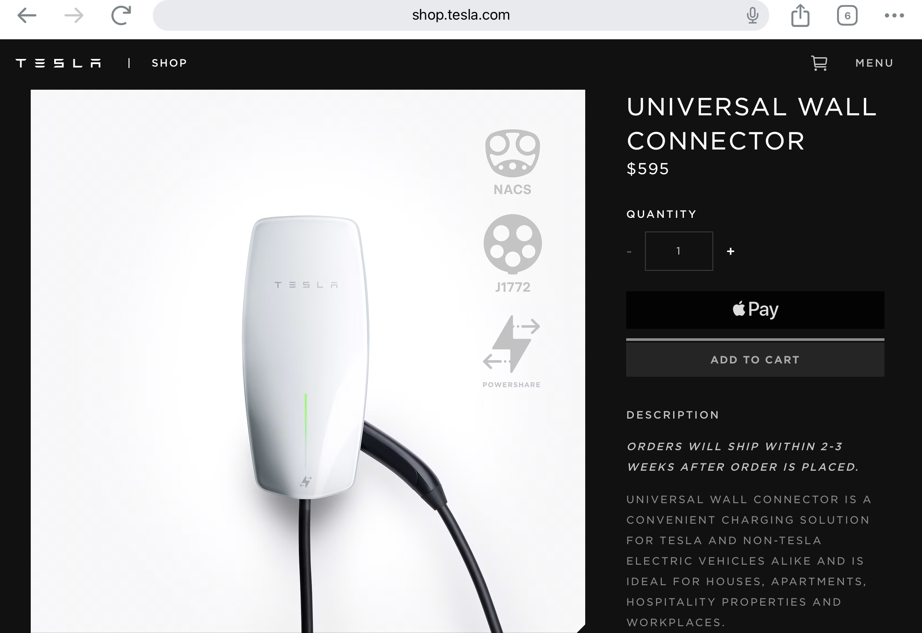The image size is (922, 633).
Task: Open the MENU in the site header
Action: pos(875,63)
